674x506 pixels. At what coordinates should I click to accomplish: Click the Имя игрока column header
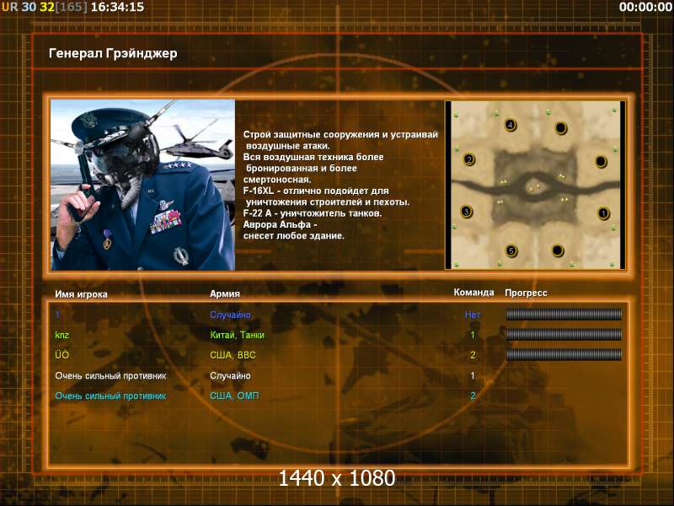pos(81,293)
